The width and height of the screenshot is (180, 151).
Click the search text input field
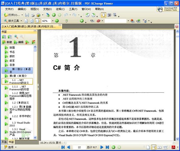click(115, 21)
